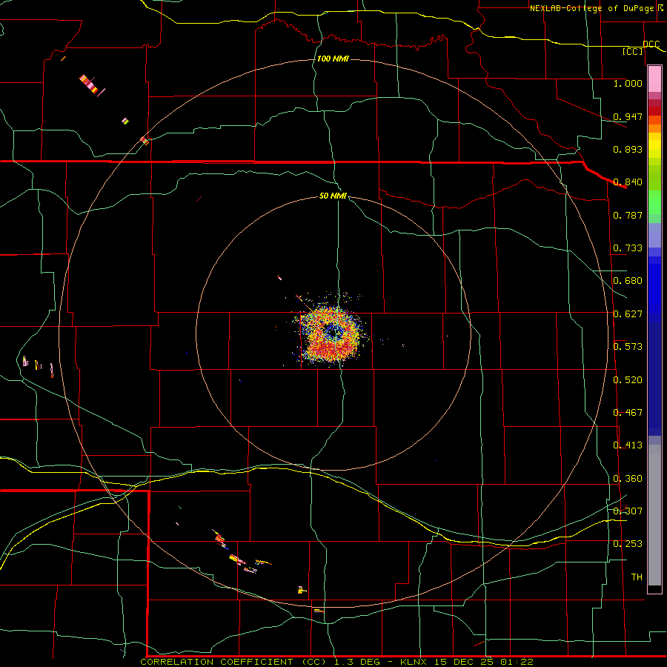Click the 0.680 color scale value
667x667 pixels.
[628, 281]
